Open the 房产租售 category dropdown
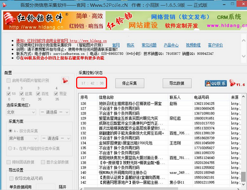 pyautogui.click(x=23, y=138)
